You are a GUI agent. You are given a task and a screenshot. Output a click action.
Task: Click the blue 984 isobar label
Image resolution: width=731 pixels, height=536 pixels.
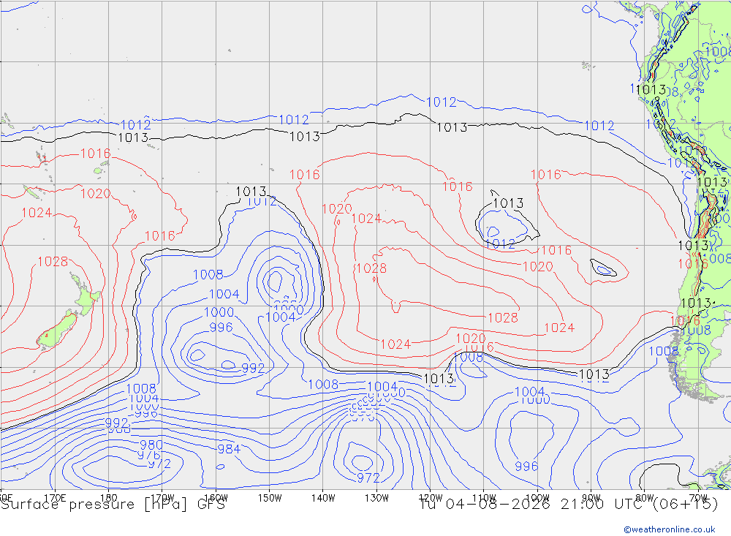[x=228, y=449]
